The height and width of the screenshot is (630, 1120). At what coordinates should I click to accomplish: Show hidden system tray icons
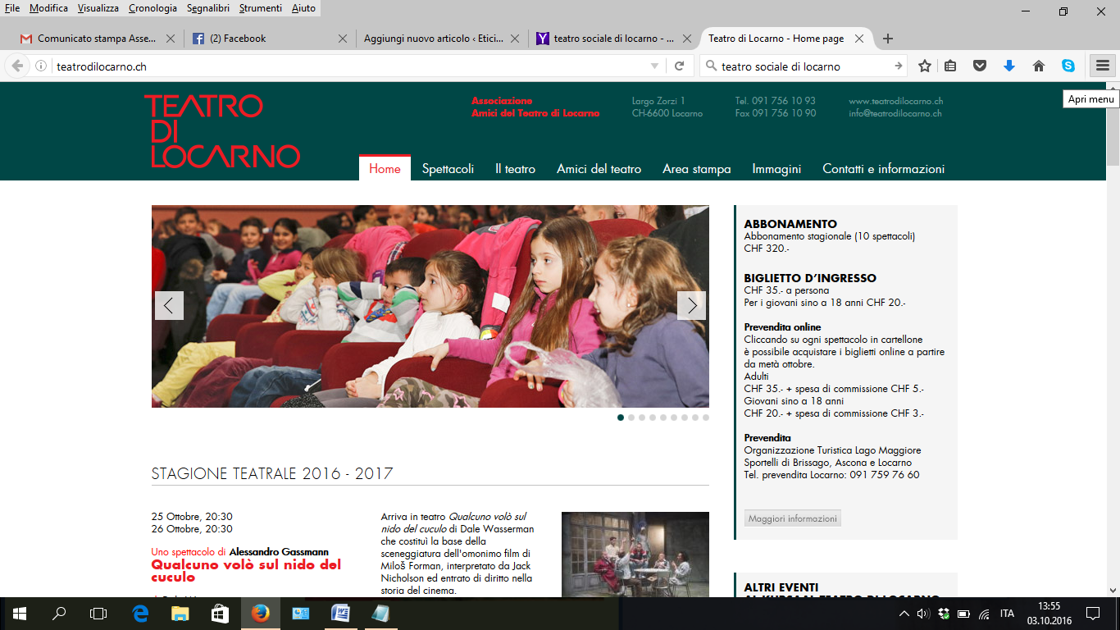(x=904, y=614)
